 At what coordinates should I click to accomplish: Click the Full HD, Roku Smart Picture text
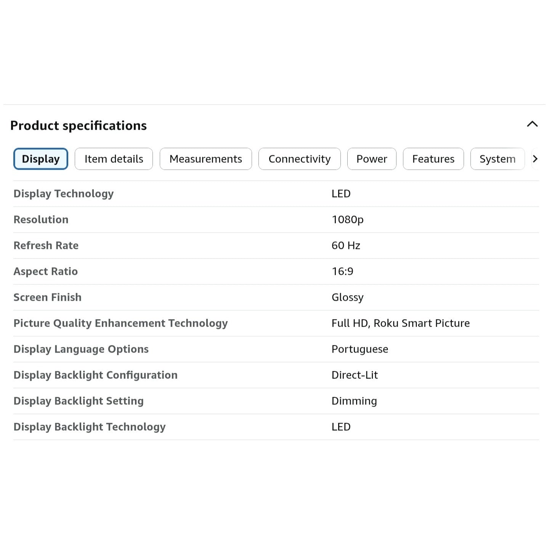coord(400,323)
